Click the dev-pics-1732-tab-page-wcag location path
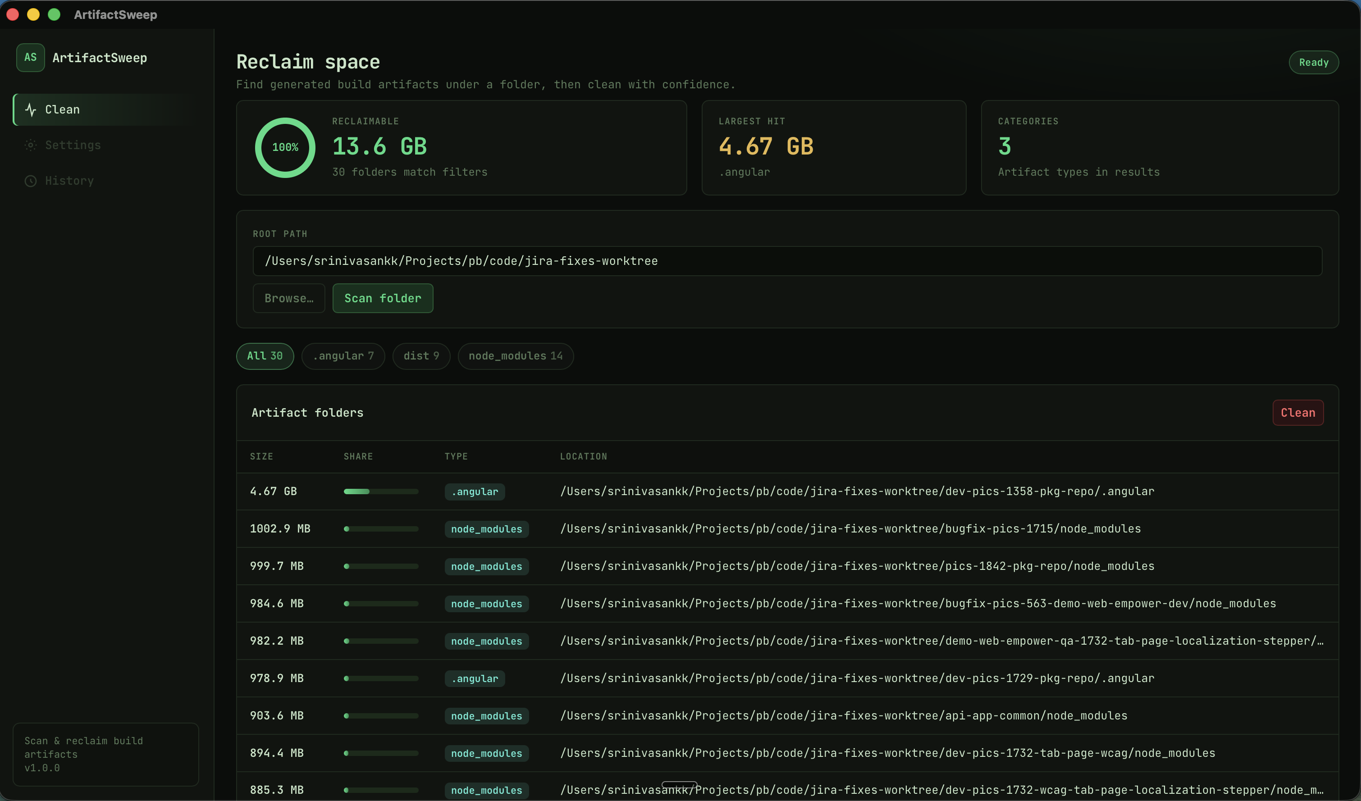This screenshot has height=801, width=1361. click(888, 754)
